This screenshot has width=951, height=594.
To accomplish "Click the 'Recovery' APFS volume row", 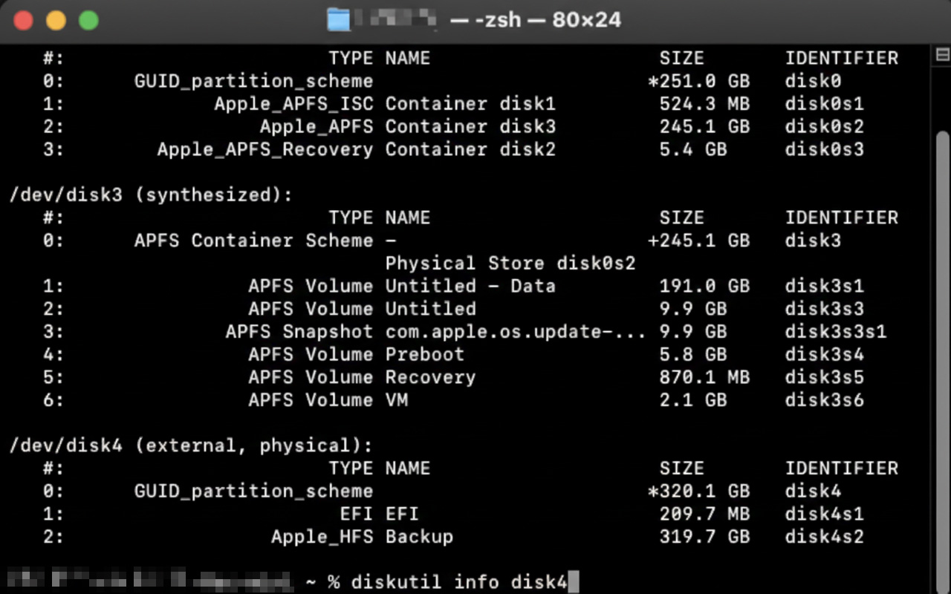I will pos(430,377).
